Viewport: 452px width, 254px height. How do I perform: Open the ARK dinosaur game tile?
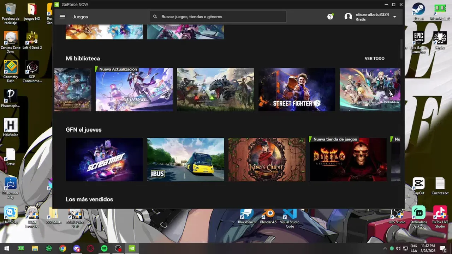click(x=215, y=90)
